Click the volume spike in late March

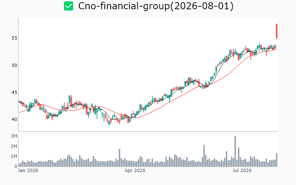pyautogui.click(x=120, y=158)
